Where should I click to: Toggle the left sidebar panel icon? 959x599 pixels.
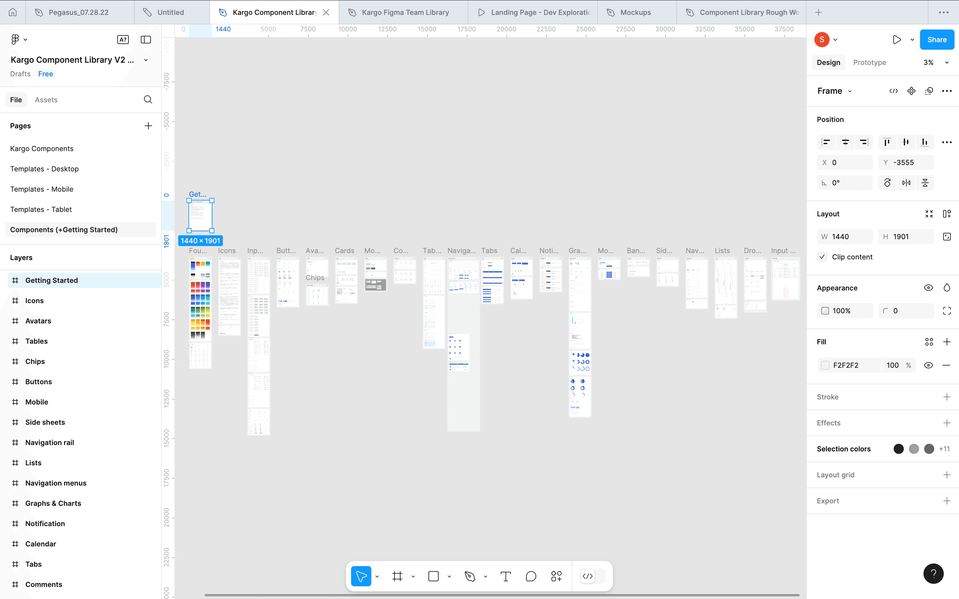[x=146, y=40]
